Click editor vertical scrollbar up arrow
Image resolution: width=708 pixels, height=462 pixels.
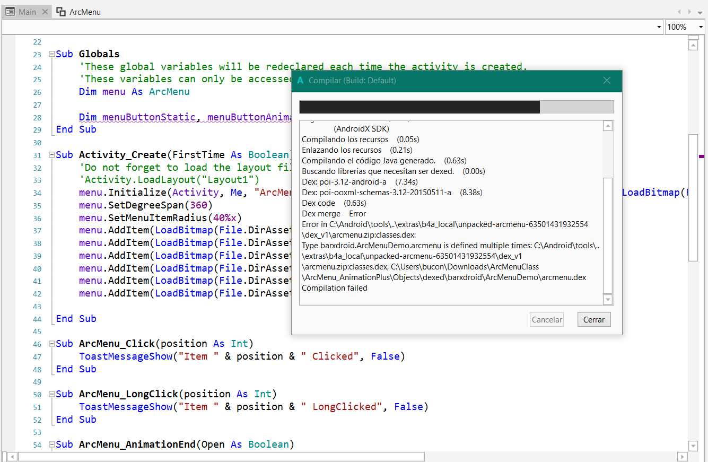pos(693,45)
